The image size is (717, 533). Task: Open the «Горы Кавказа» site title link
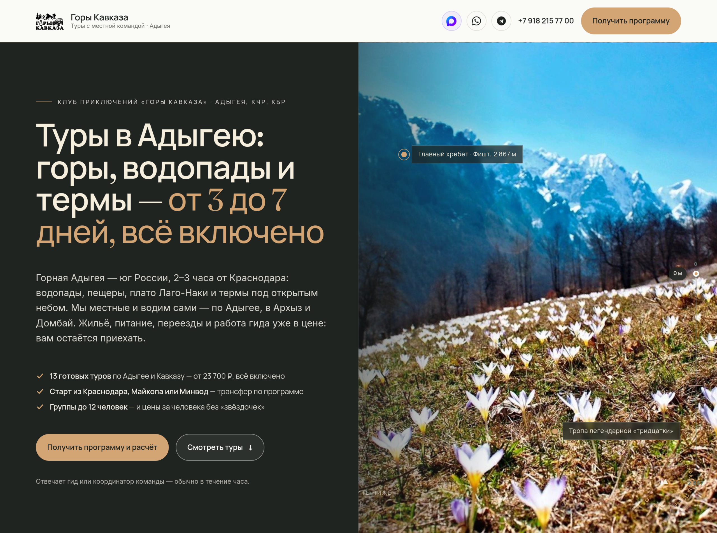(99, 17)
